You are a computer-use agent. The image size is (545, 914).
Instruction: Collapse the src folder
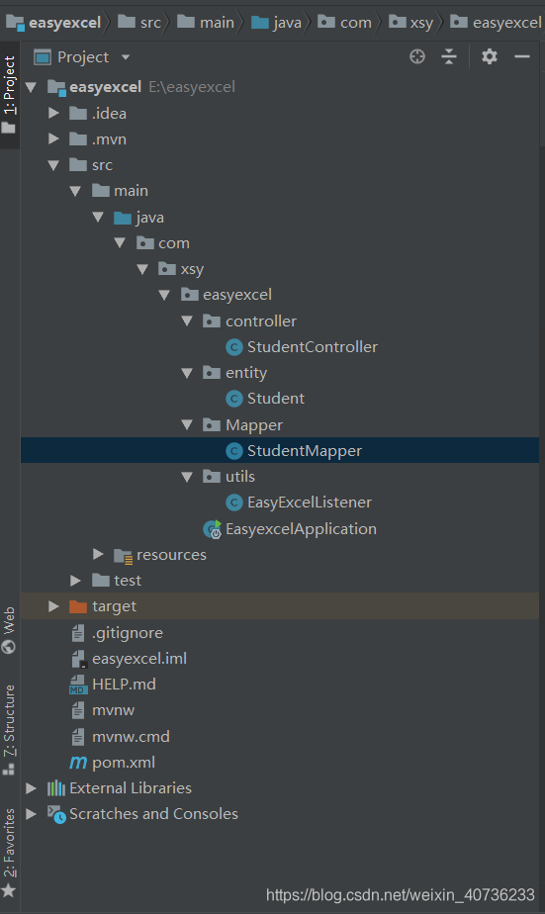53,165
